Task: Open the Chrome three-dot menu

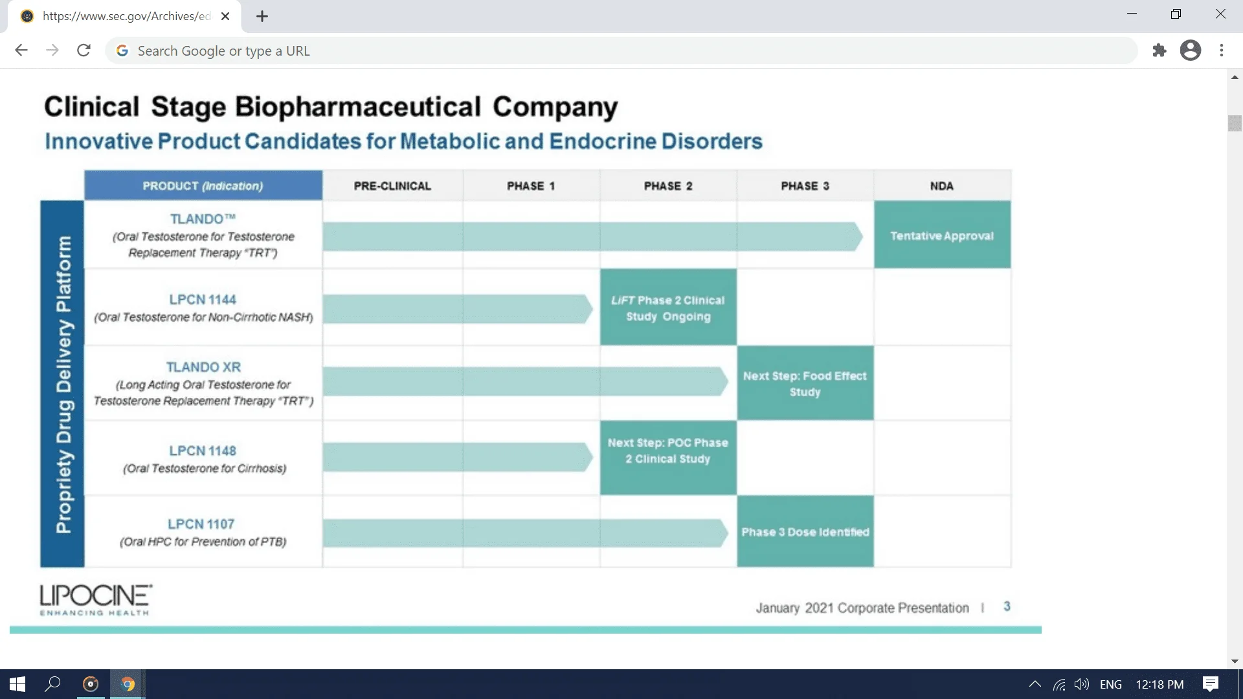Action: (x=1222, y=50)
